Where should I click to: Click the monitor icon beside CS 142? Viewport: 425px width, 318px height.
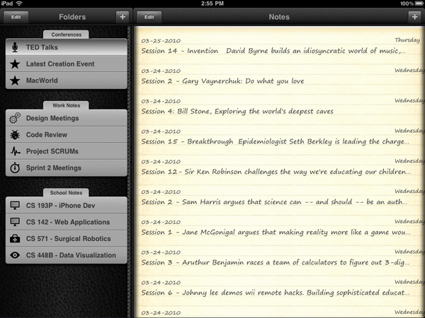tap(15, 222)
